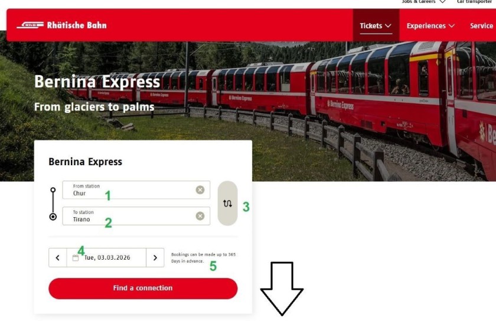Select the date Tue, 03.03.2026 field
496x321 pixels.
[x=106, y=258]
